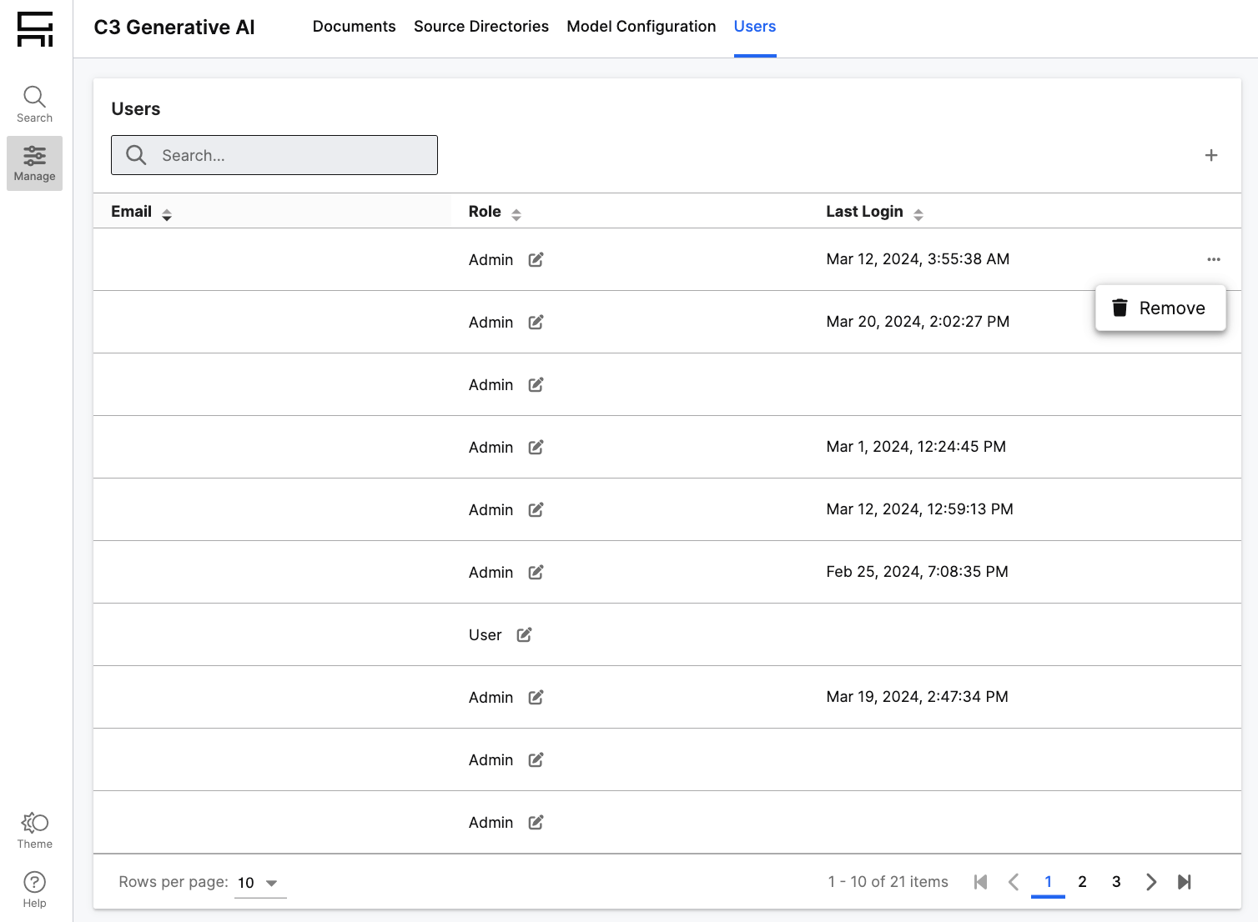Open the Search sidebar icon
The height and width of the screenshot is (922, 1258).
(34, 104)
